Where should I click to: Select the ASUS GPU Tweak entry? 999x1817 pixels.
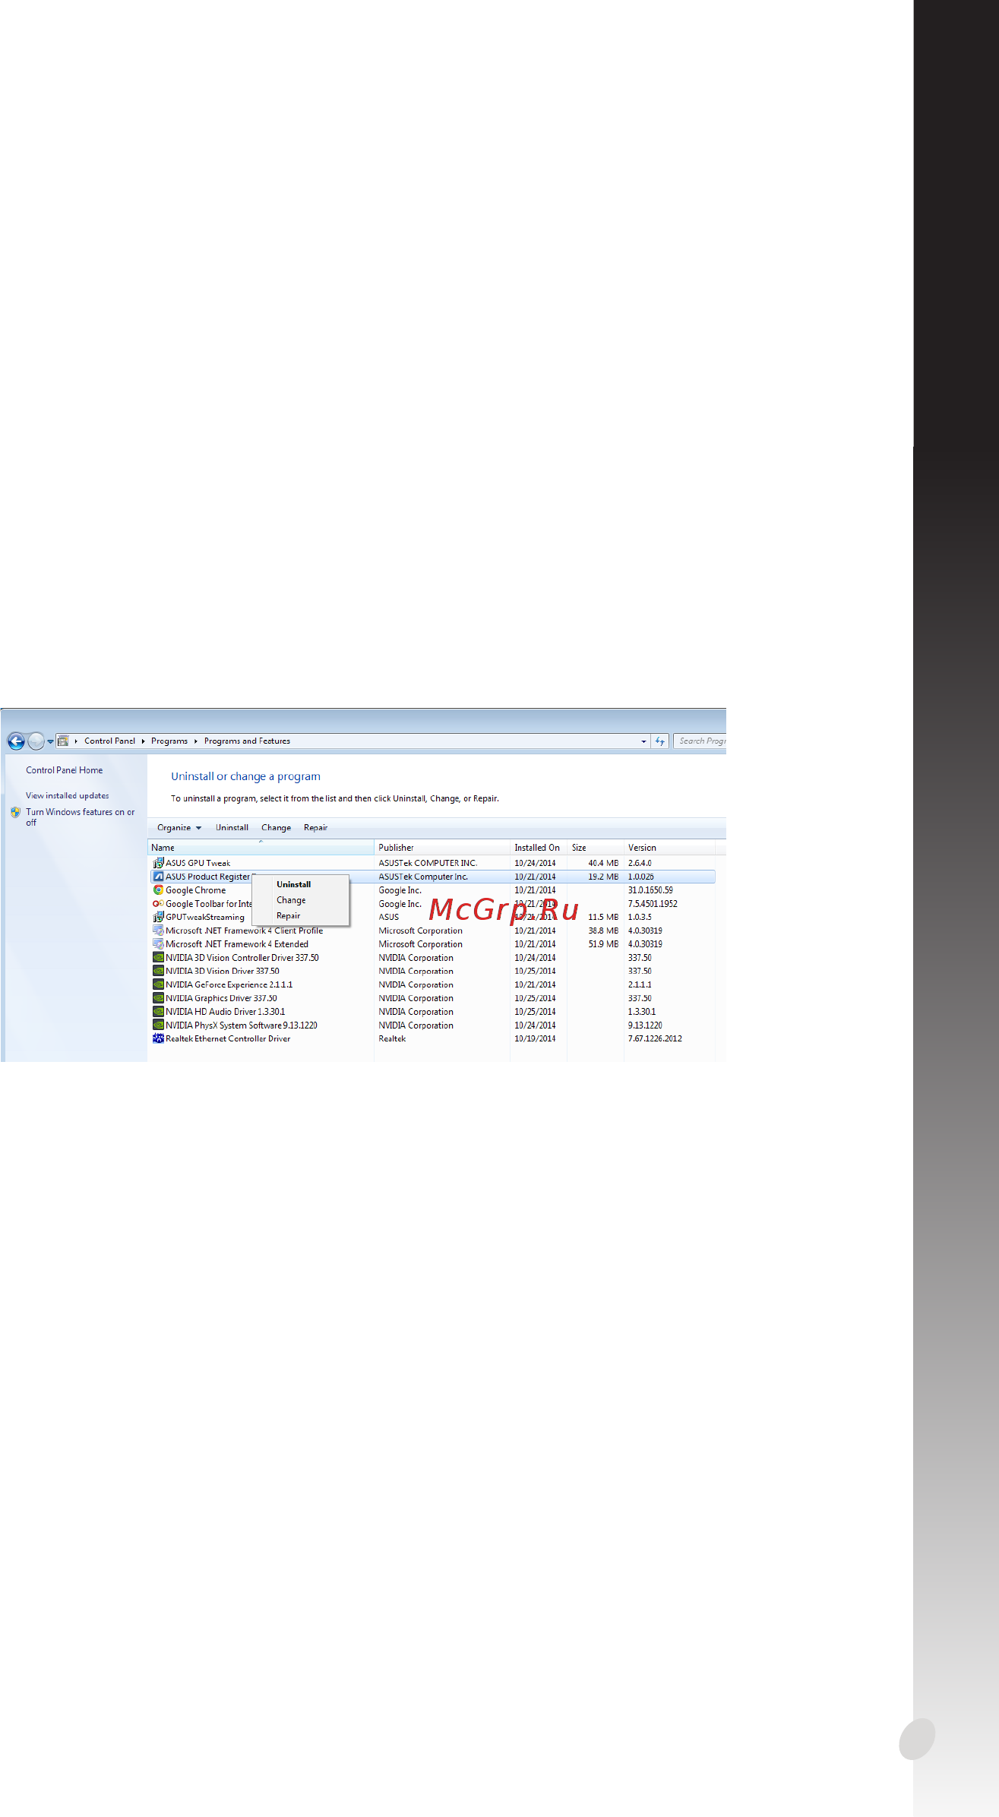point(432,863)
